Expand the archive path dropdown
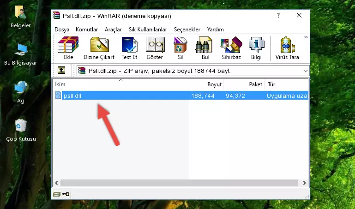 coord(306,71)
